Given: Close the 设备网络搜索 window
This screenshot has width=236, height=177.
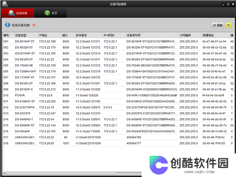Looking at the screenshot, I should [x=233, y=4].
